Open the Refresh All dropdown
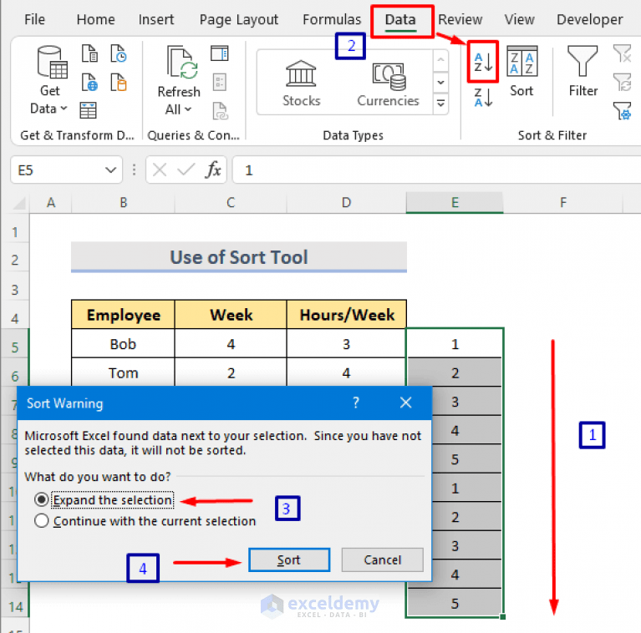 click(x=179, y=80)
